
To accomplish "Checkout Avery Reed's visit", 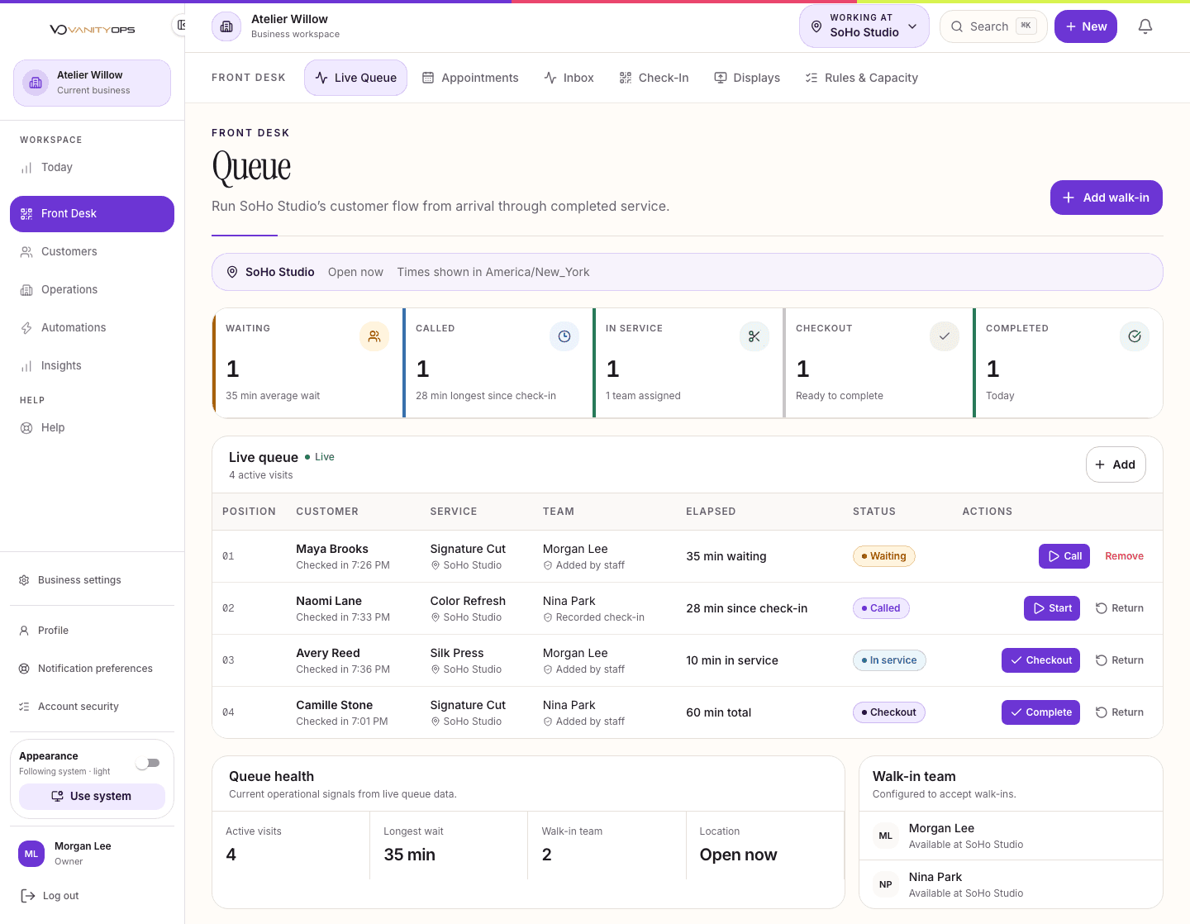I will click(x=1040, y=660).
